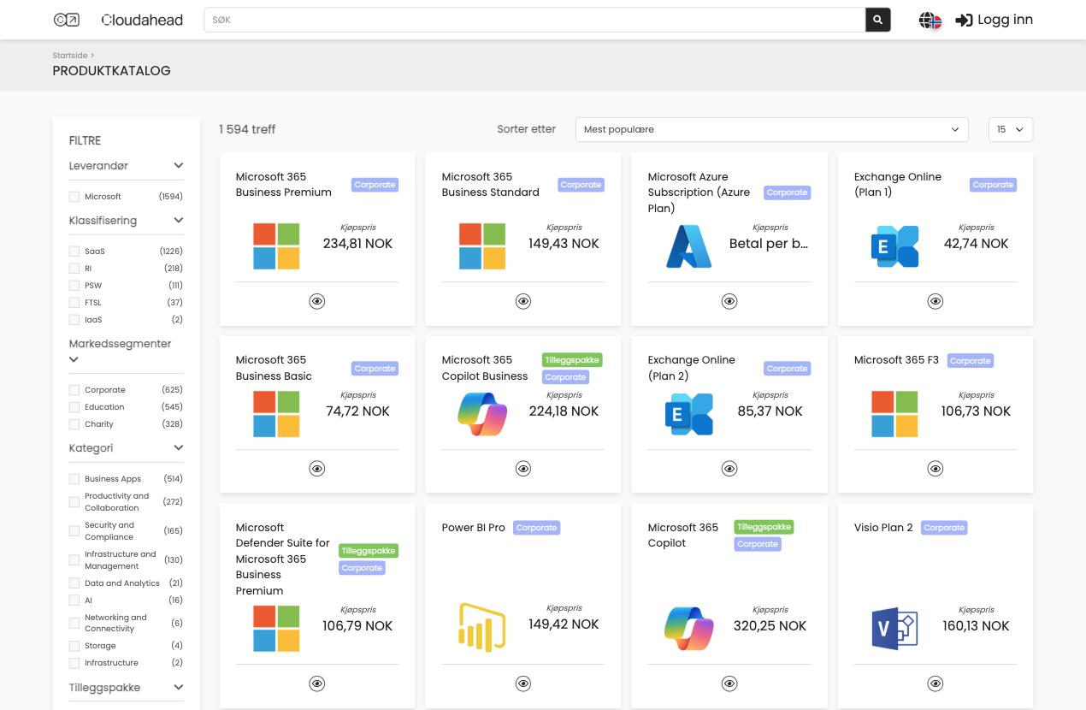Click the Azure logo on Azure Subscription card
The width and height of the screenshot is (1086, 710).
pyautogui.click(x=688, y=246)
